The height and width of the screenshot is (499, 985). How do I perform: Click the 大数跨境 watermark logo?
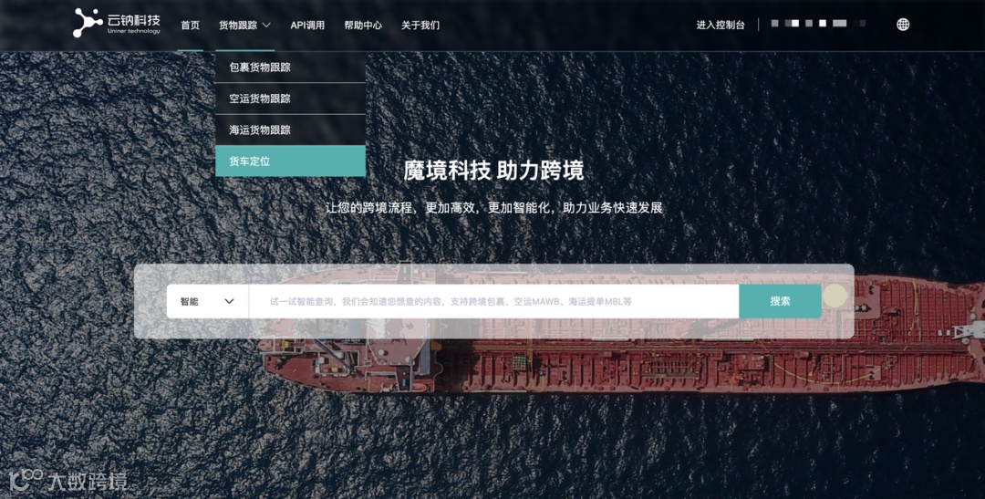67,481
